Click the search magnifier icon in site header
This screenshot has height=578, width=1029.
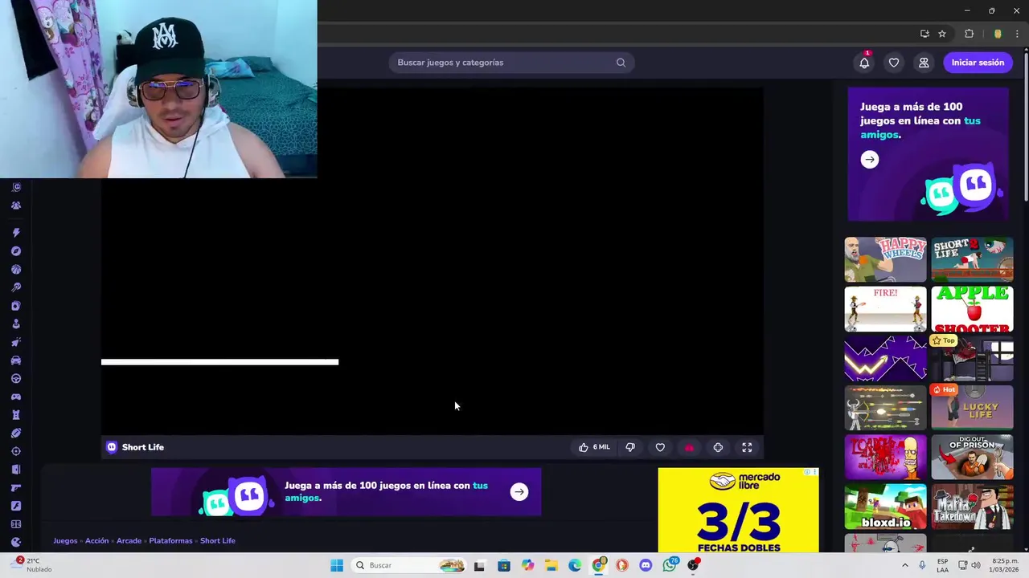click(621, 63)
